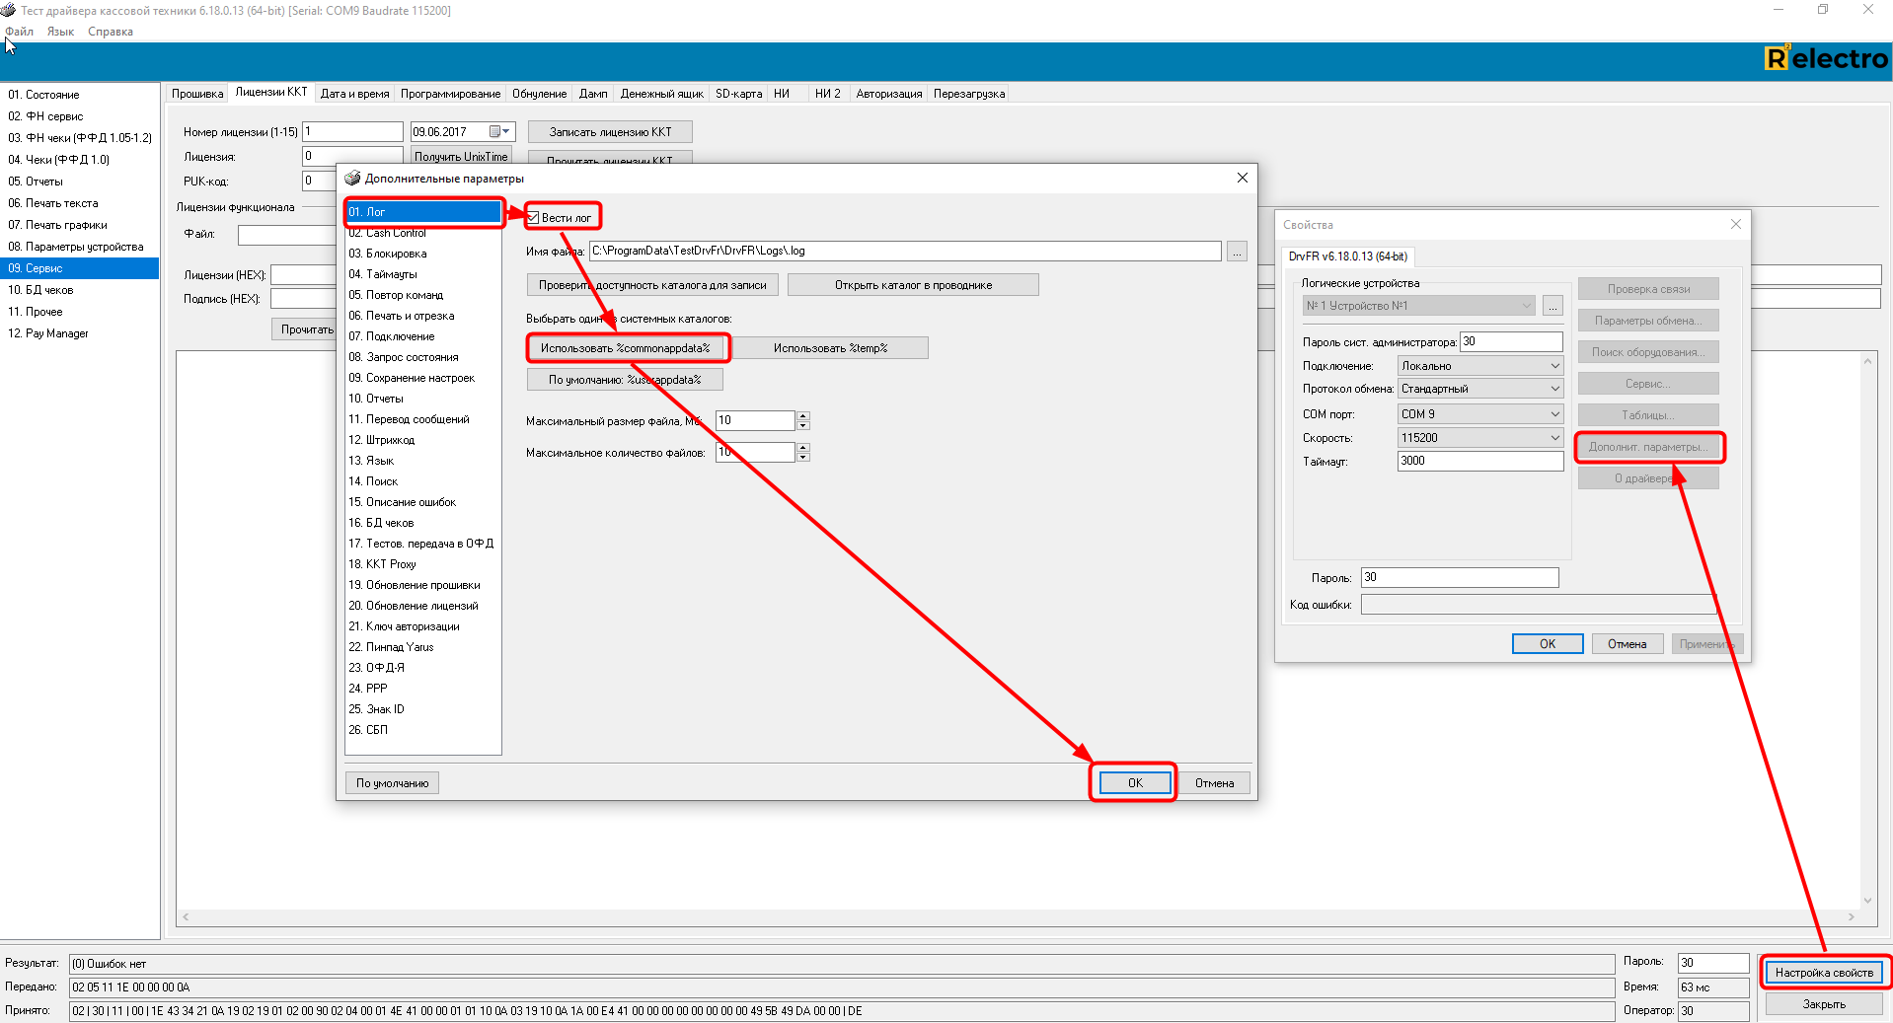Toggle the Вести лог checkbox
Image resolution: width=1893 pixels, height=1023 pixels.
533,218
